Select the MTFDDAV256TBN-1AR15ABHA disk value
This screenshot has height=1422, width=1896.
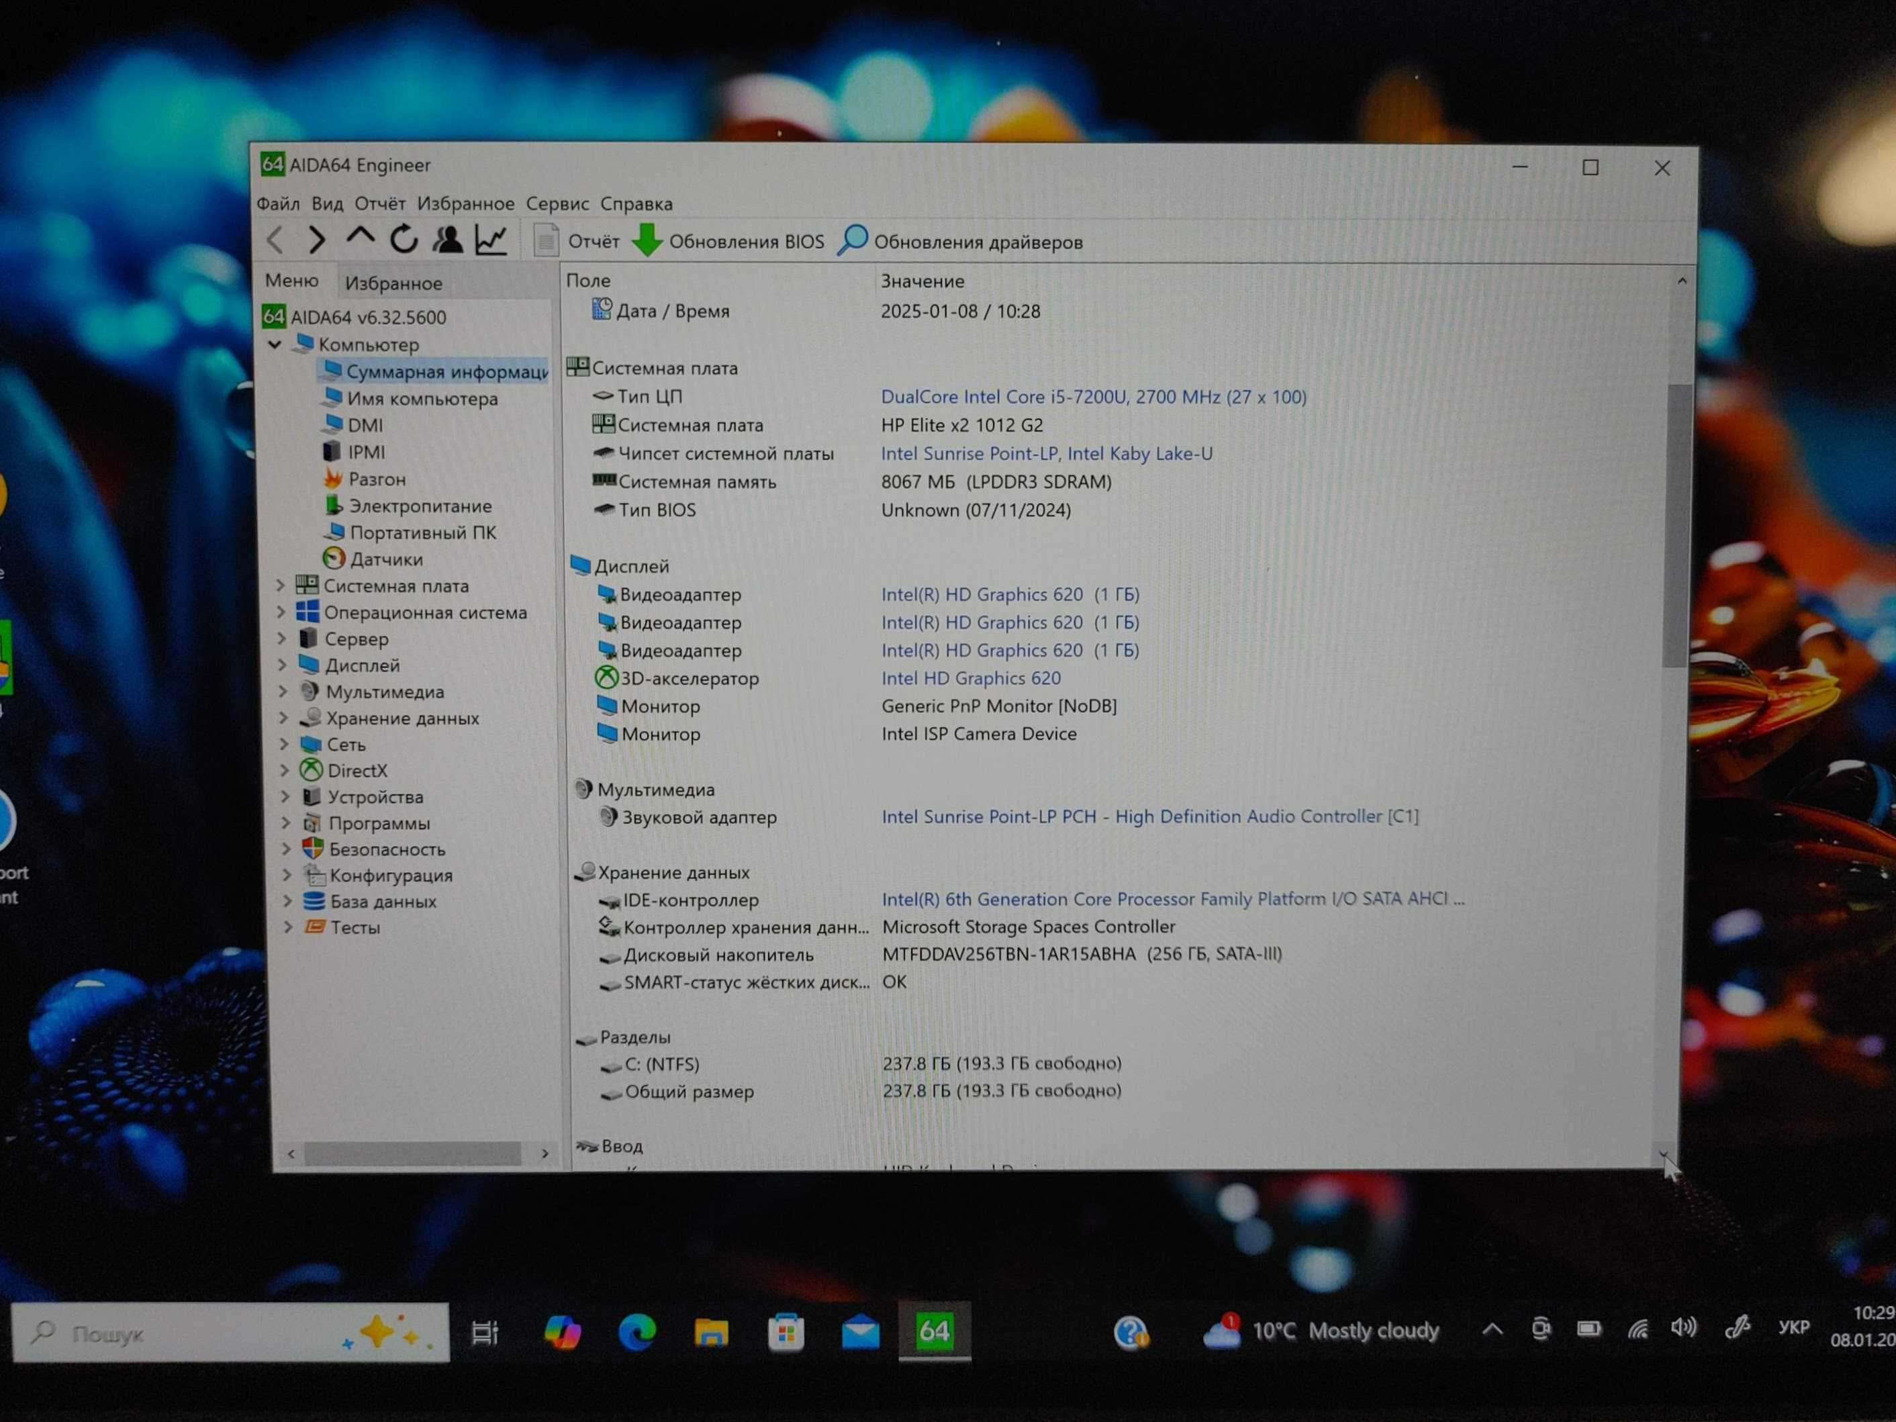(1082, 954)
